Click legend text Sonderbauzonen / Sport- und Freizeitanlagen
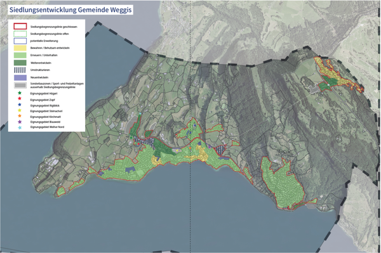This screenshot has height=253, width=381. (57, 84)
